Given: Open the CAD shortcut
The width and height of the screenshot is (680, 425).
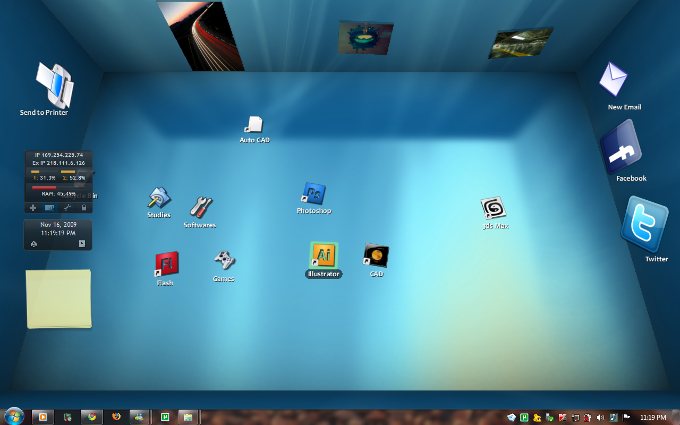Looking at the screenshot, I should 376,254.
